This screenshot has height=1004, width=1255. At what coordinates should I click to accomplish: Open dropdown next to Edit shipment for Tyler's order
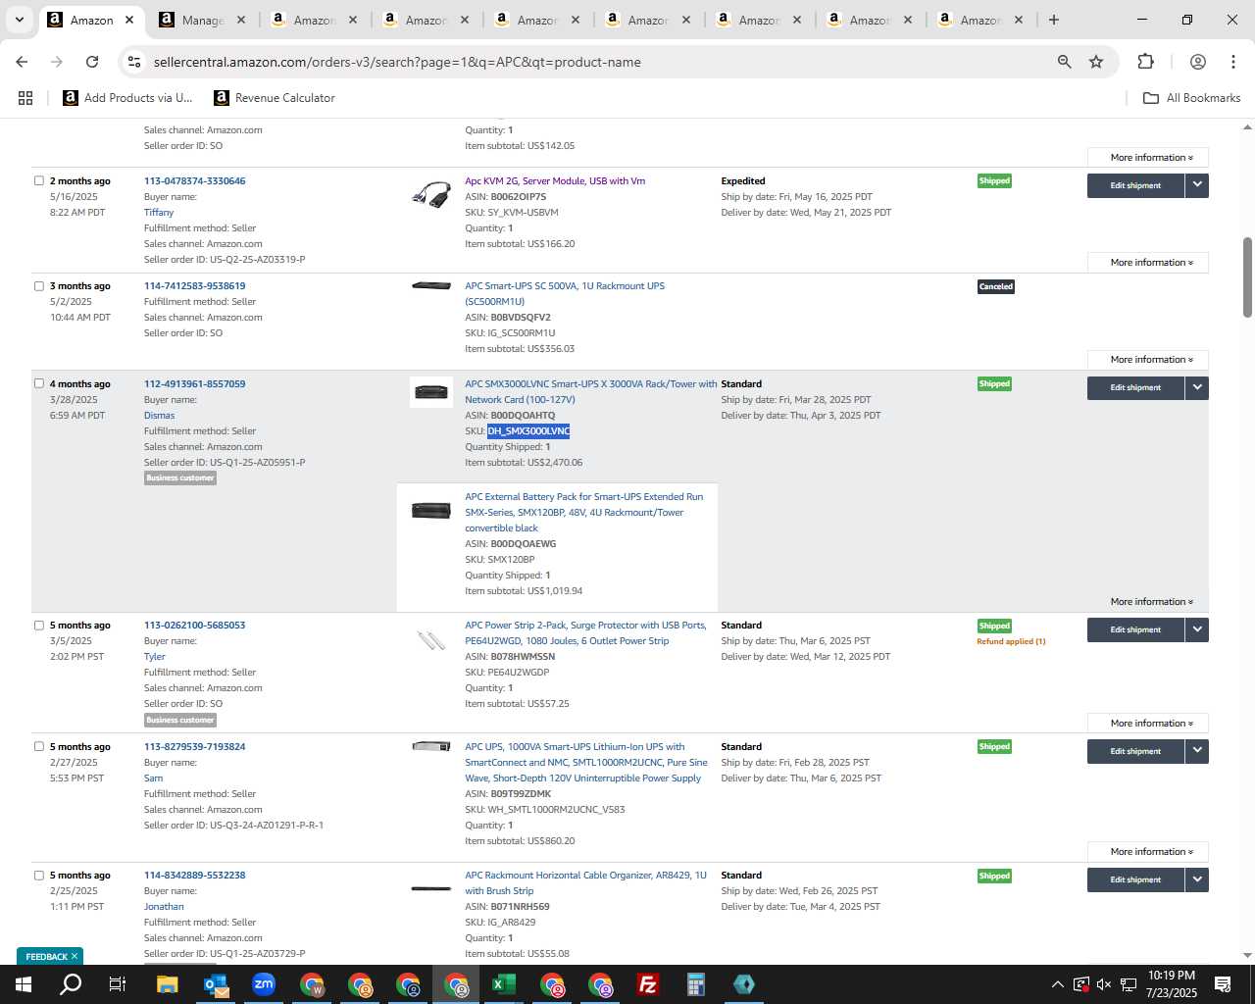click(x=1197, y=629)
